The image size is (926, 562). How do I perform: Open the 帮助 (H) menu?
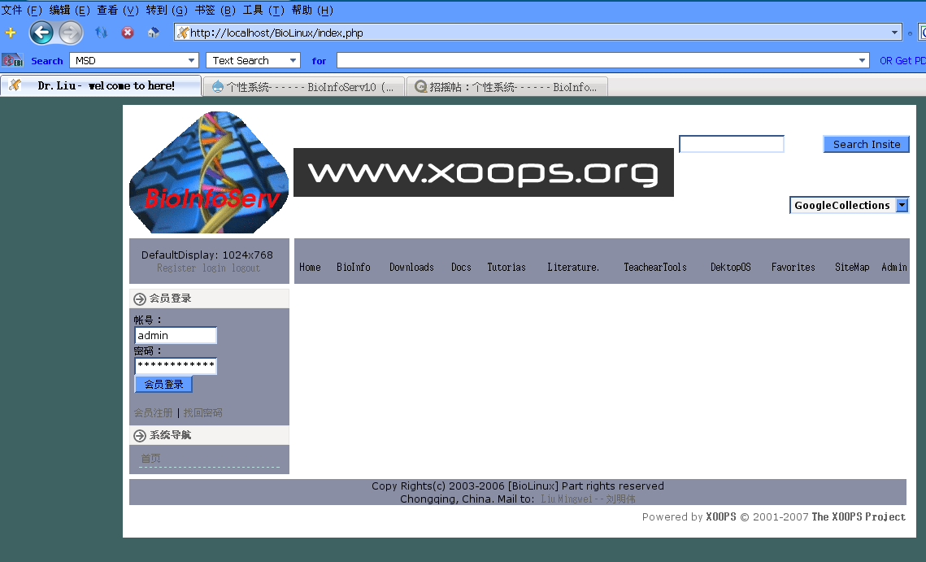tap(312, 10)
